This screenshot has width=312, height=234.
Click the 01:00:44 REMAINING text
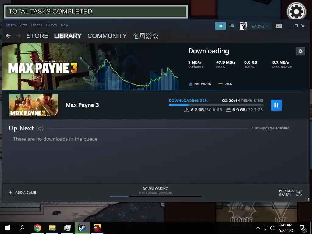(243, 101)
